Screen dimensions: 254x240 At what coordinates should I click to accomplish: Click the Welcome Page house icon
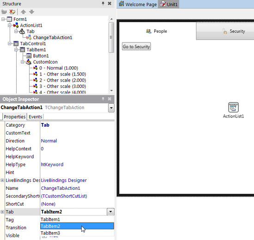(x=121, y=4)
